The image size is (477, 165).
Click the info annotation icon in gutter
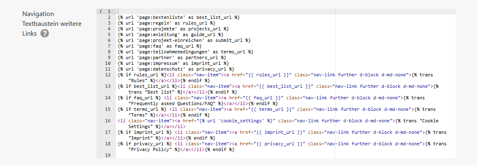(x=101, y=11)
